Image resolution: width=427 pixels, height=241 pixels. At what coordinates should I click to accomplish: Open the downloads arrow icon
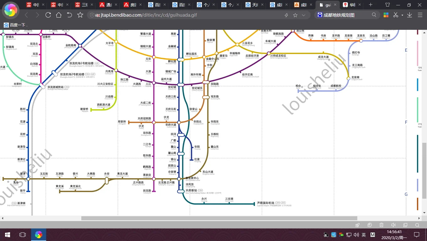[x=409, y=15]
